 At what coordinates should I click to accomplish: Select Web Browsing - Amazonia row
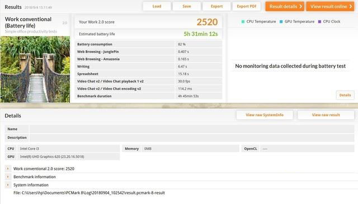tap(148, 59)
